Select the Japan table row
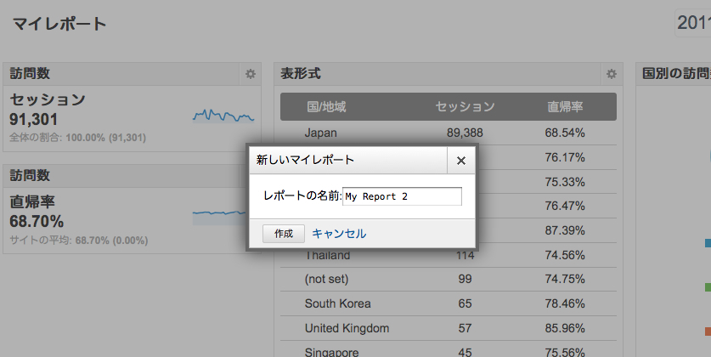This screenshot has width=711, height=357. (x=449, y=133)
